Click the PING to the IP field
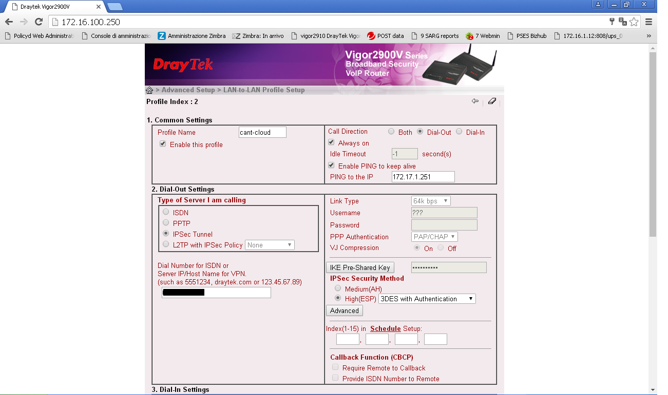 [423, 177]
